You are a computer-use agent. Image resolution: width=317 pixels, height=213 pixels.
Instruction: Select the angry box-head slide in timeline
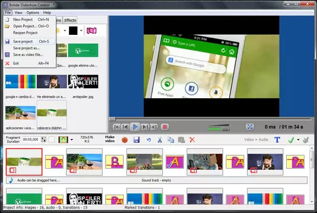click(205, 162)
